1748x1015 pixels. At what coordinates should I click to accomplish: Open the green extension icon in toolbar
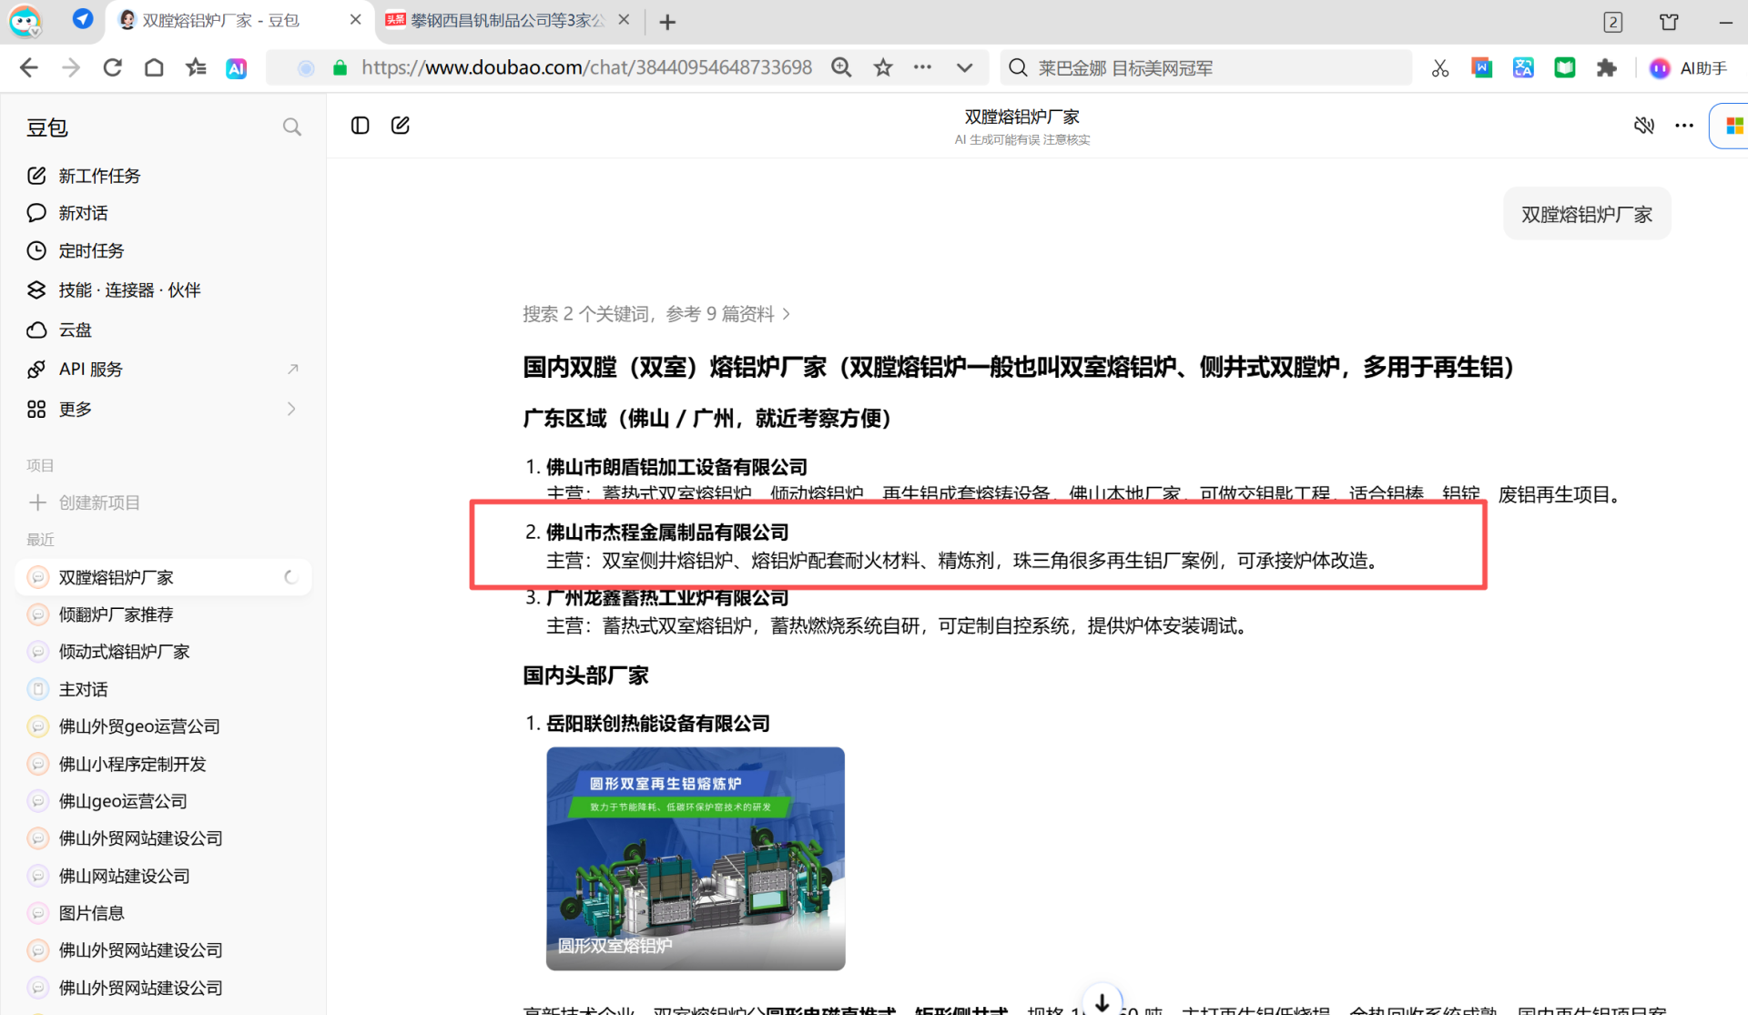1565,68
